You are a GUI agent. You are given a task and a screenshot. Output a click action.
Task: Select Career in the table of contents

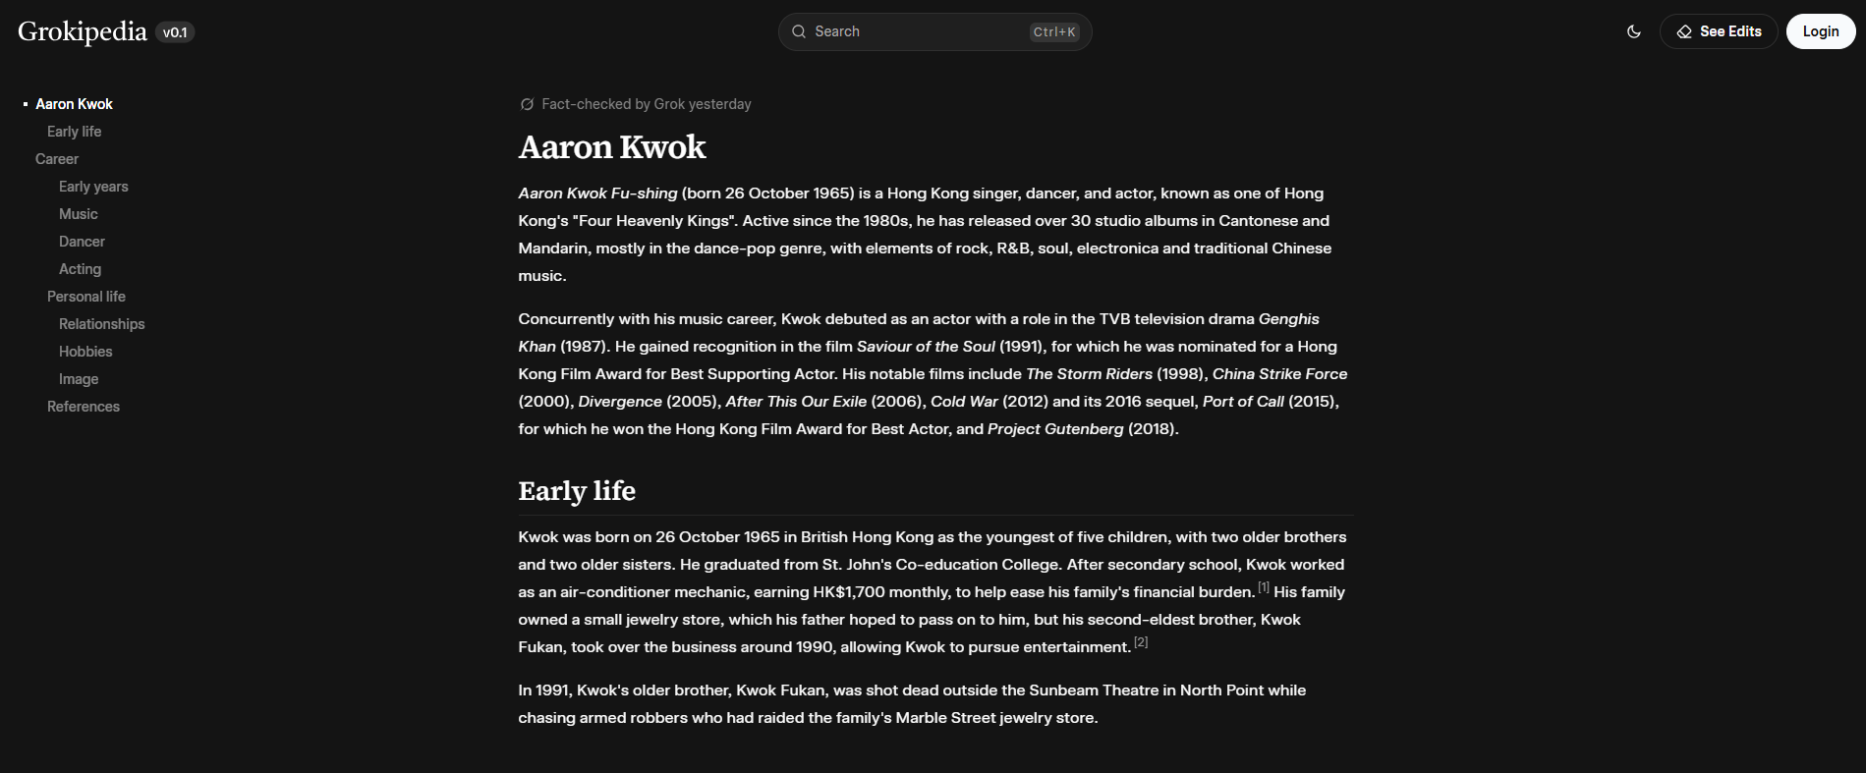pyautogui.click(x=57, y=159)
